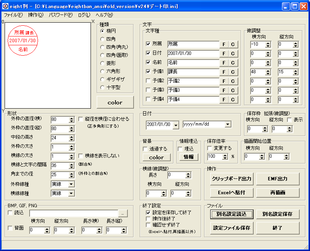Click the image file path input field
This screenshot has width=310, height=251.
coord(74,214)
